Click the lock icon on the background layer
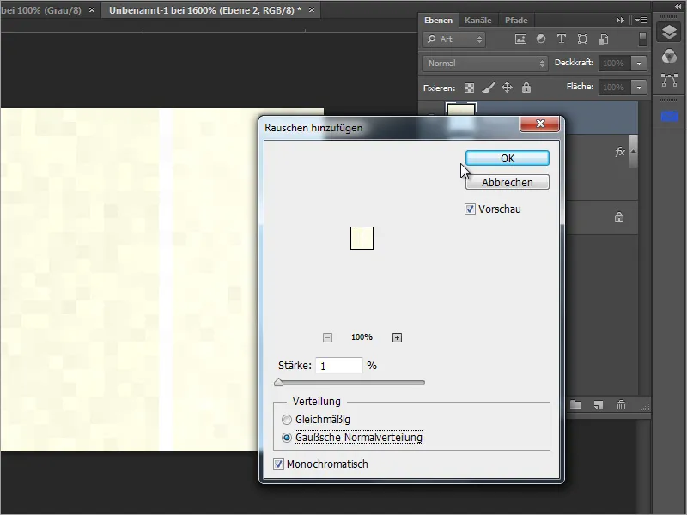The height and width of the screenshot is (515, 687). pos(618,217)
